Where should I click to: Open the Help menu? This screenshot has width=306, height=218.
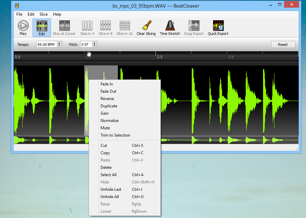click(57, 14)
